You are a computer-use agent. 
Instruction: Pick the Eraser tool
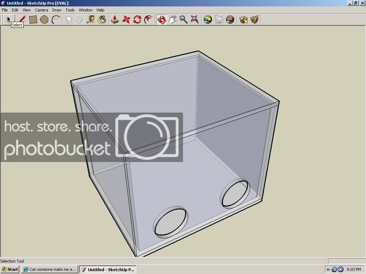click(x=80, y=20)
